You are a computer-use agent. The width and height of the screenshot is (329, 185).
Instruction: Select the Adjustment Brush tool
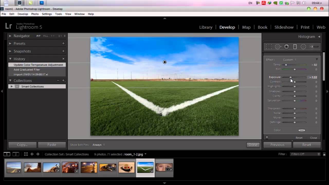[x=314, y=47]
